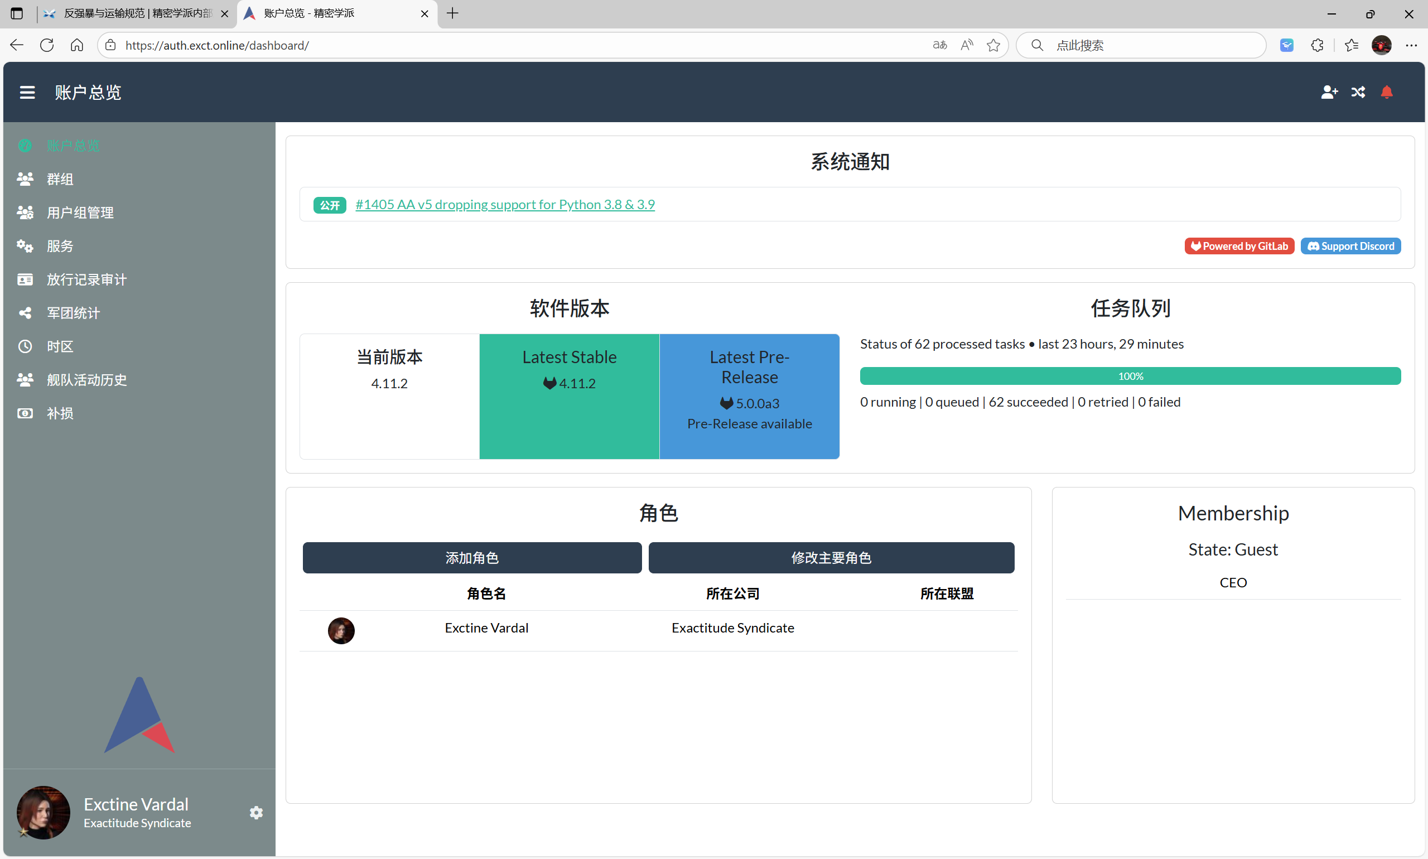Click the 修改主要角色 button
The width and height of the screenshot is (1428, 859).
click(831, 557)
